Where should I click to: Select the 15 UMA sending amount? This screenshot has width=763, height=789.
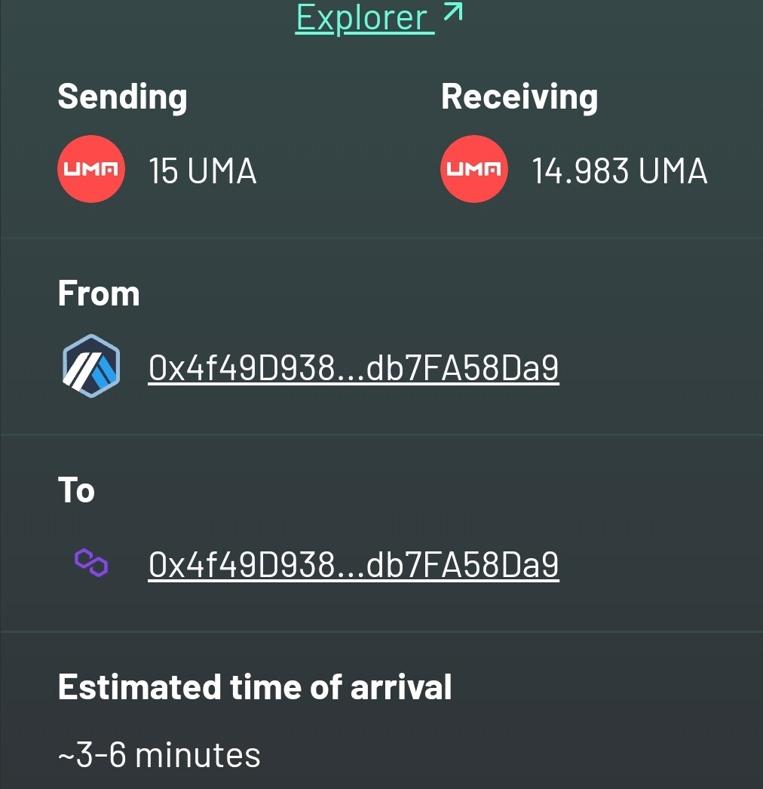pos(203,171)
